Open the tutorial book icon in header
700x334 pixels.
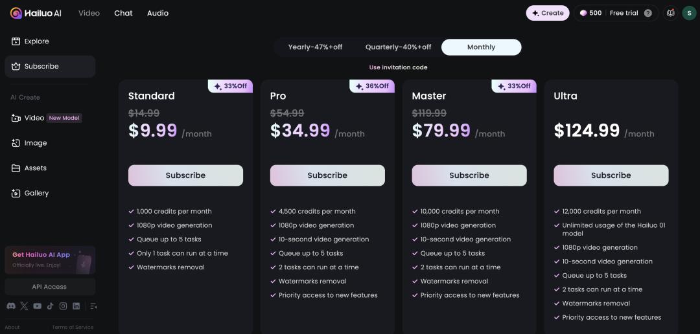click(x=670, y=13)
